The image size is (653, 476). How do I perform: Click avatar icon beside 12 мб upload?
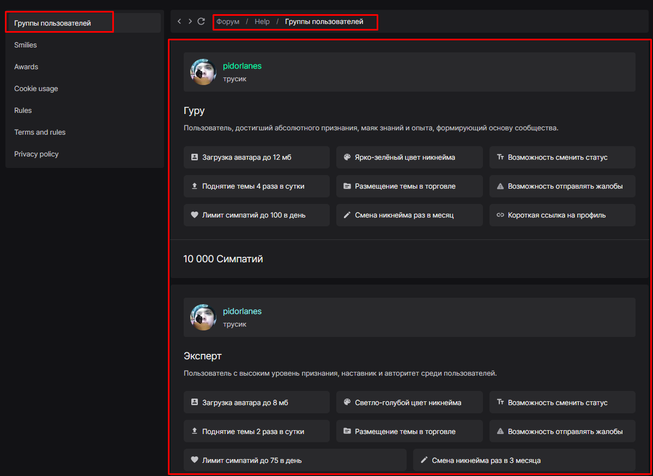coord(195,157)
